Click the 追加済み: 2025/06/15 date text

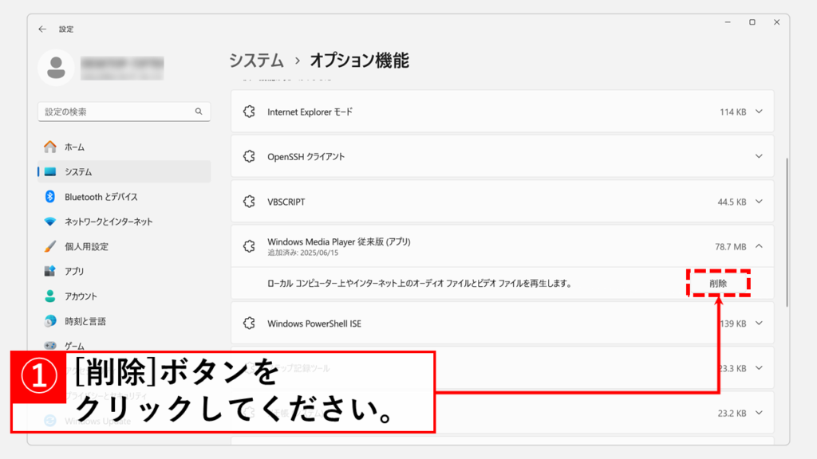[x=302, y=253]
